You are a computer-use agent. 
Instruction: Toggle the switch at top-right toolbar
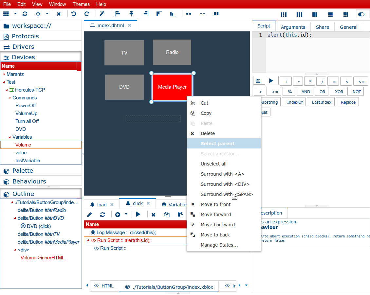(361, 14)
